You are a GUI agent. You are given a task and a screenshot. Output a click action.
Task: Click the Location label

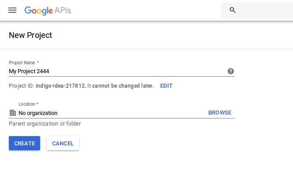click(x=27, y=104)
